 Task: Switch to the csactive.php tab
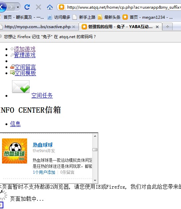click(37, 27)
